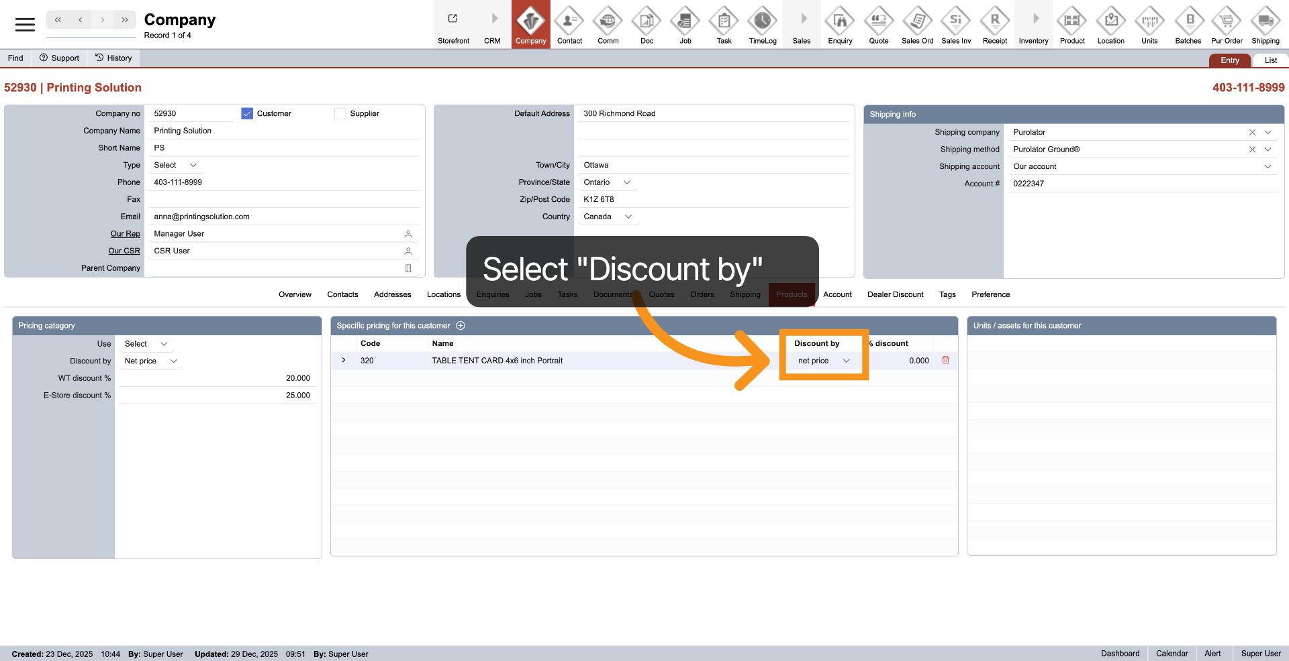Expand the Province/State dropdown
This screenshot has height=661, width=1289.
tap(627, 182)
